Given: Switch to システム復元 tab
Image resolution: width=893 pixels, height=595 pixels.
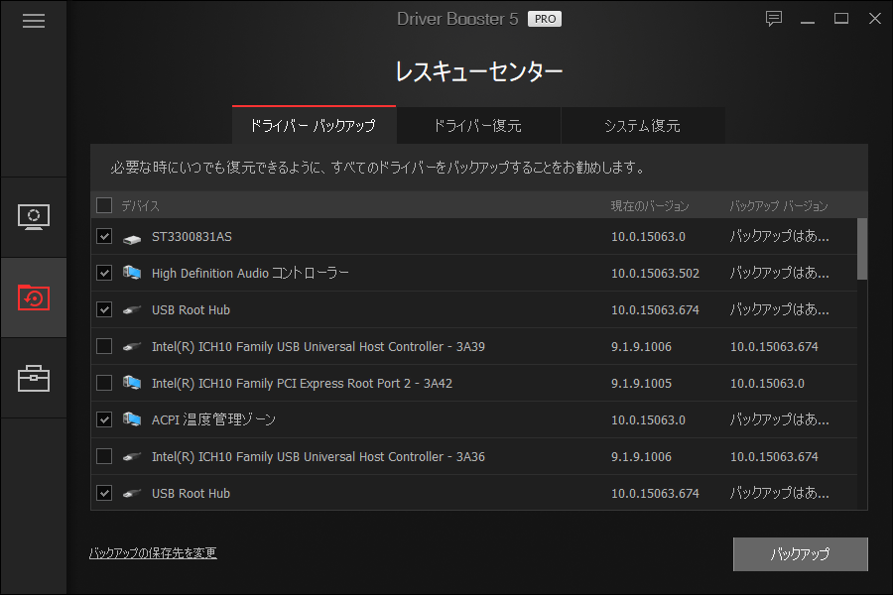Looking at the screenshot, I should tap(643, 125).
